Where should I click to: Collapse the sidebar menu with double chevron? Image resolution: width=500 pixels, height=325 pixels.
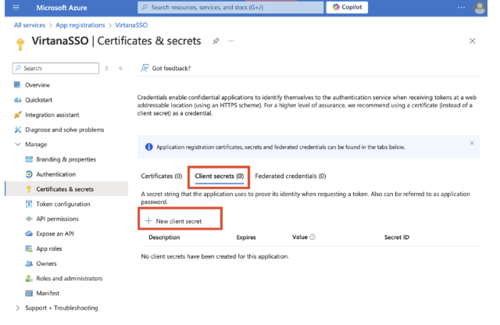tap(121, 68)
